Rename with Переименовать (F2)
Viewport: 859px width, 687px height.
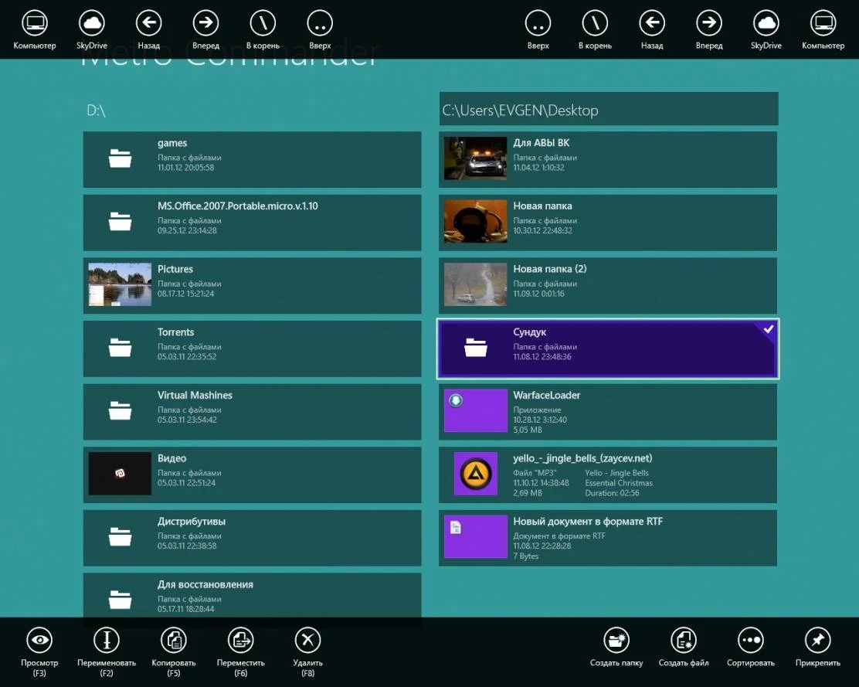[107, 640]
